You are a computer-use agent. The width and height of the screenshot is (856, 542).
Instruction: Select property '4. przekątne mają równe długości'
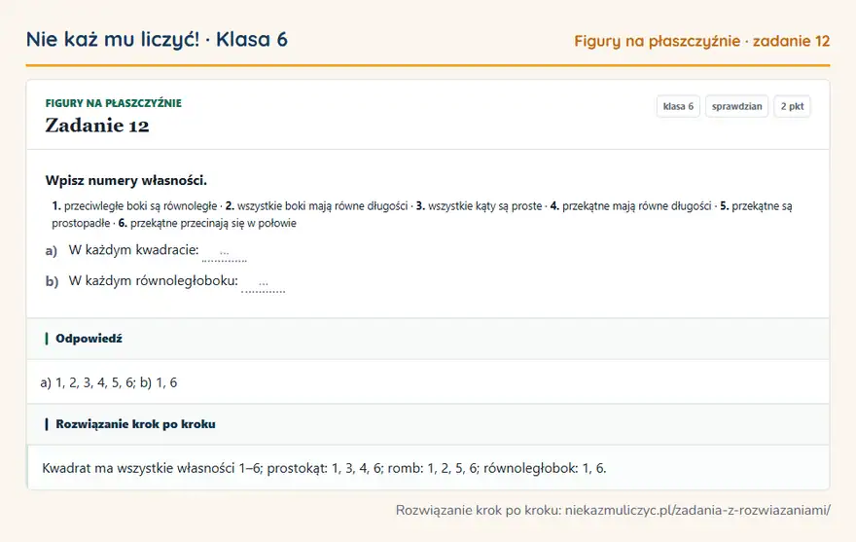[x=630, y=206]
